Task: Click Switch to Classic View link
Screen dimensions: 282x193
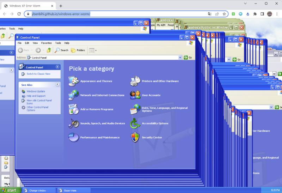Action: 38,74
